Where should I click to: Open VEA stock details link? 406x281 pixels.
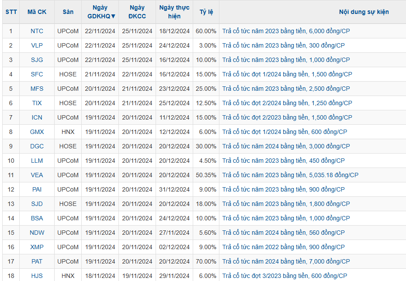(x=37, y=175)
